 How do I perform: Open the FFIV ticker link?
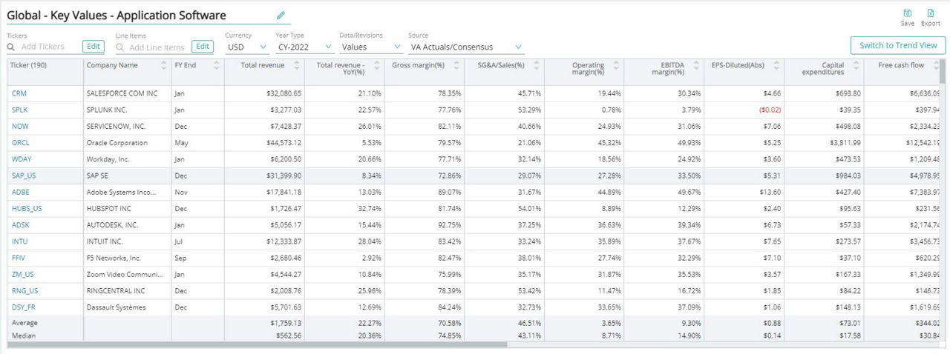[19, 258]
